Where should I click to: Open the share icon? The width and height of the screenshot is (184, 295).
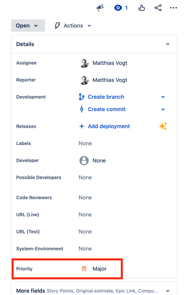(158, 8)
